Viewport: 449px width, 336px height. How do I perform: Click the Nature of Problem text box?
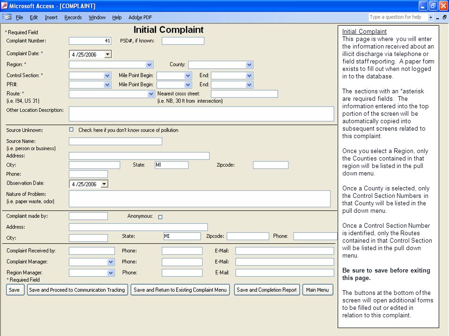200,199
